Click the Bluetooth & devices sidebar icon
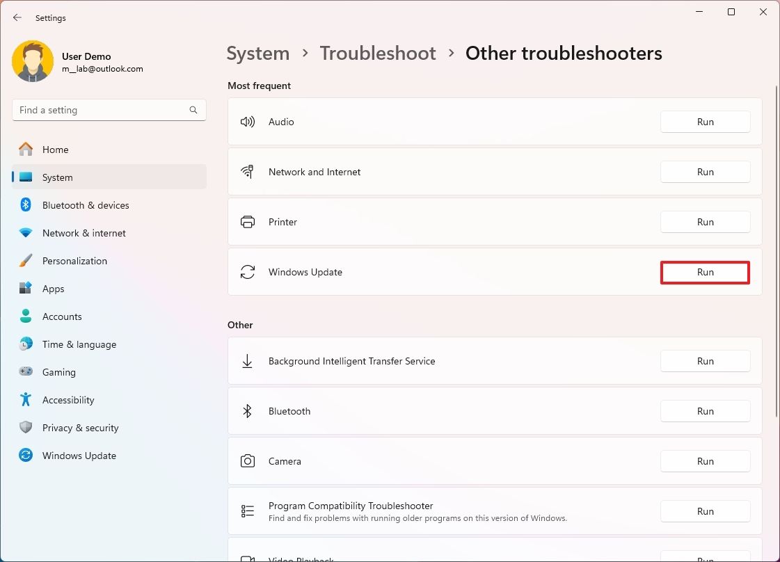The height and width of the screenshot is (562, 780). tap(26, 205)
